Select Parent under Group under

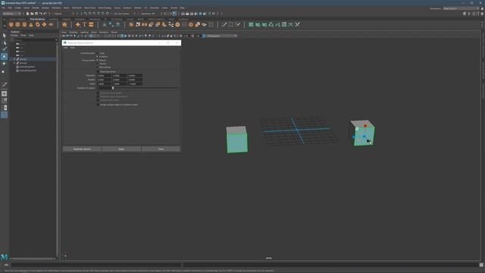pos(98,61)
